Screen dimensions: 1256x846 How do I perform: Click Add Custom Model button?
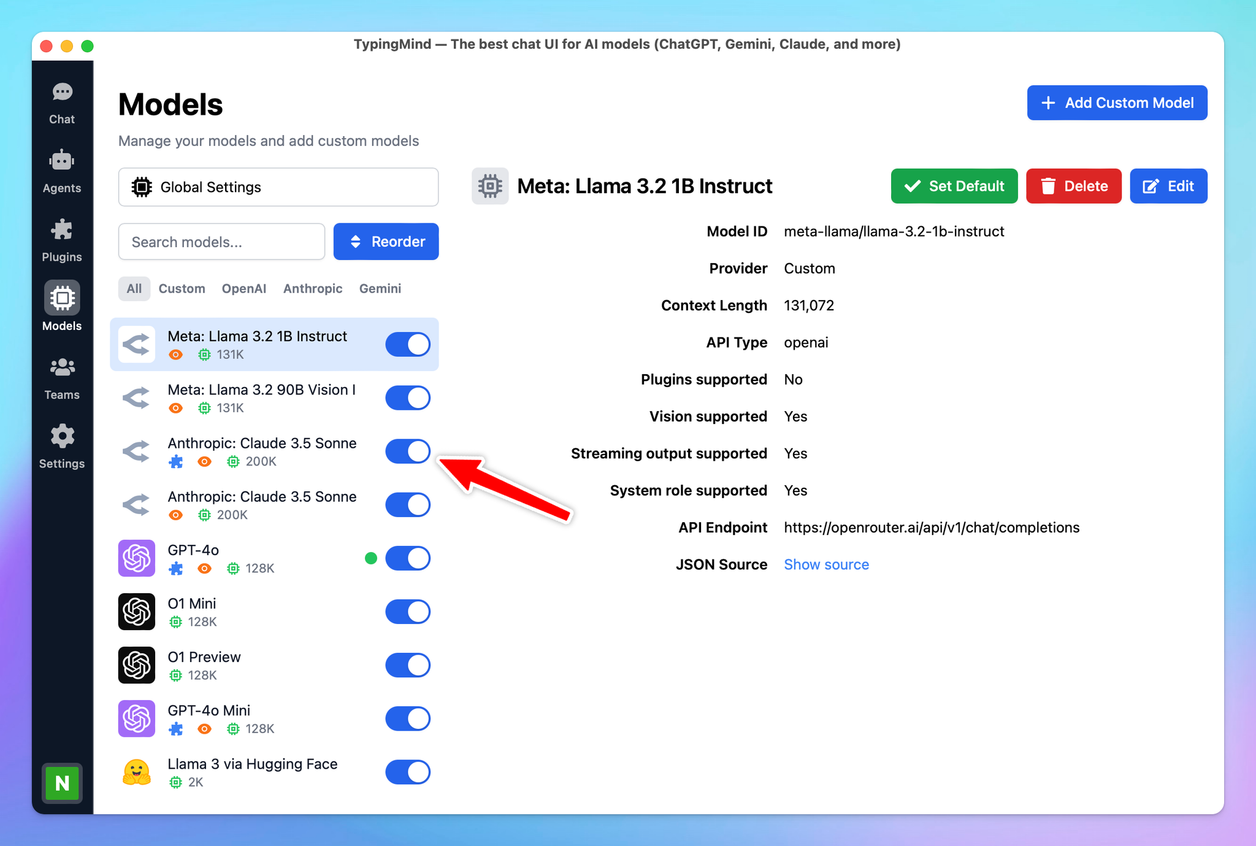(x=1117, y=102)
